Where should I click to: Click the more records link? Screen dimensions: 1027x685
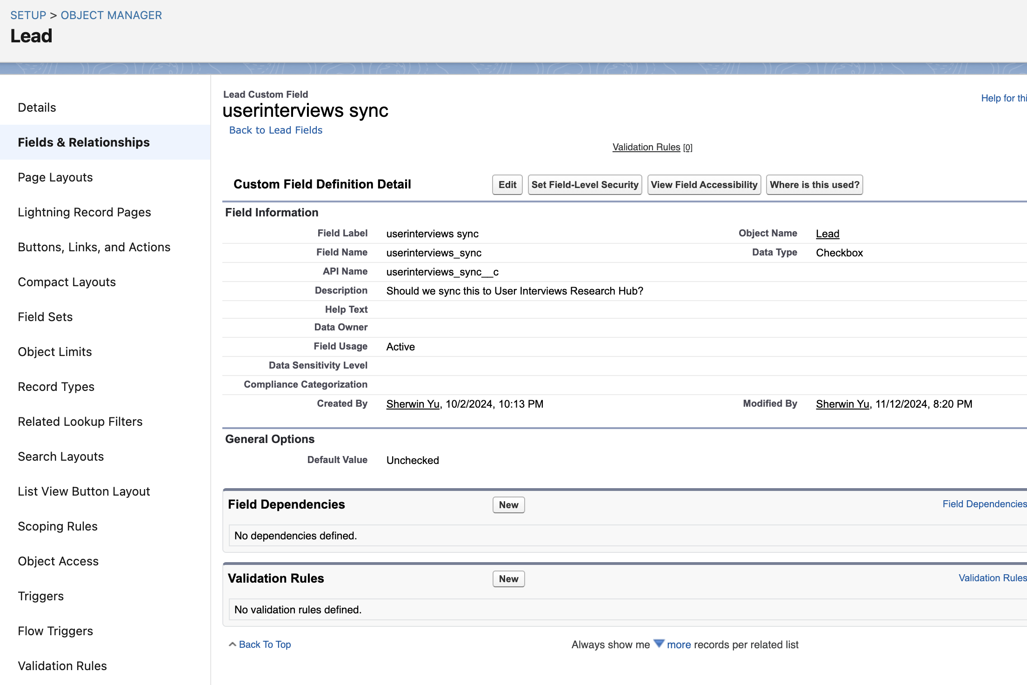(679, 645)
